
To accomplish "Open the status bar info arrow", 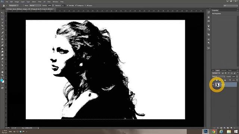I will [38, 128].
